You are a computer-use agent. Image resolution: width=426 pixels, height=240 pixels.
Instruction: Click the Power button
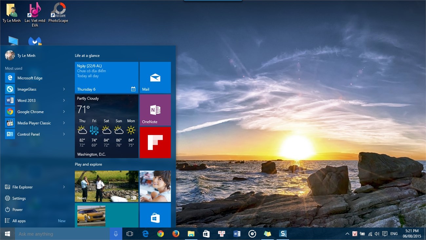tap(35, 209)
